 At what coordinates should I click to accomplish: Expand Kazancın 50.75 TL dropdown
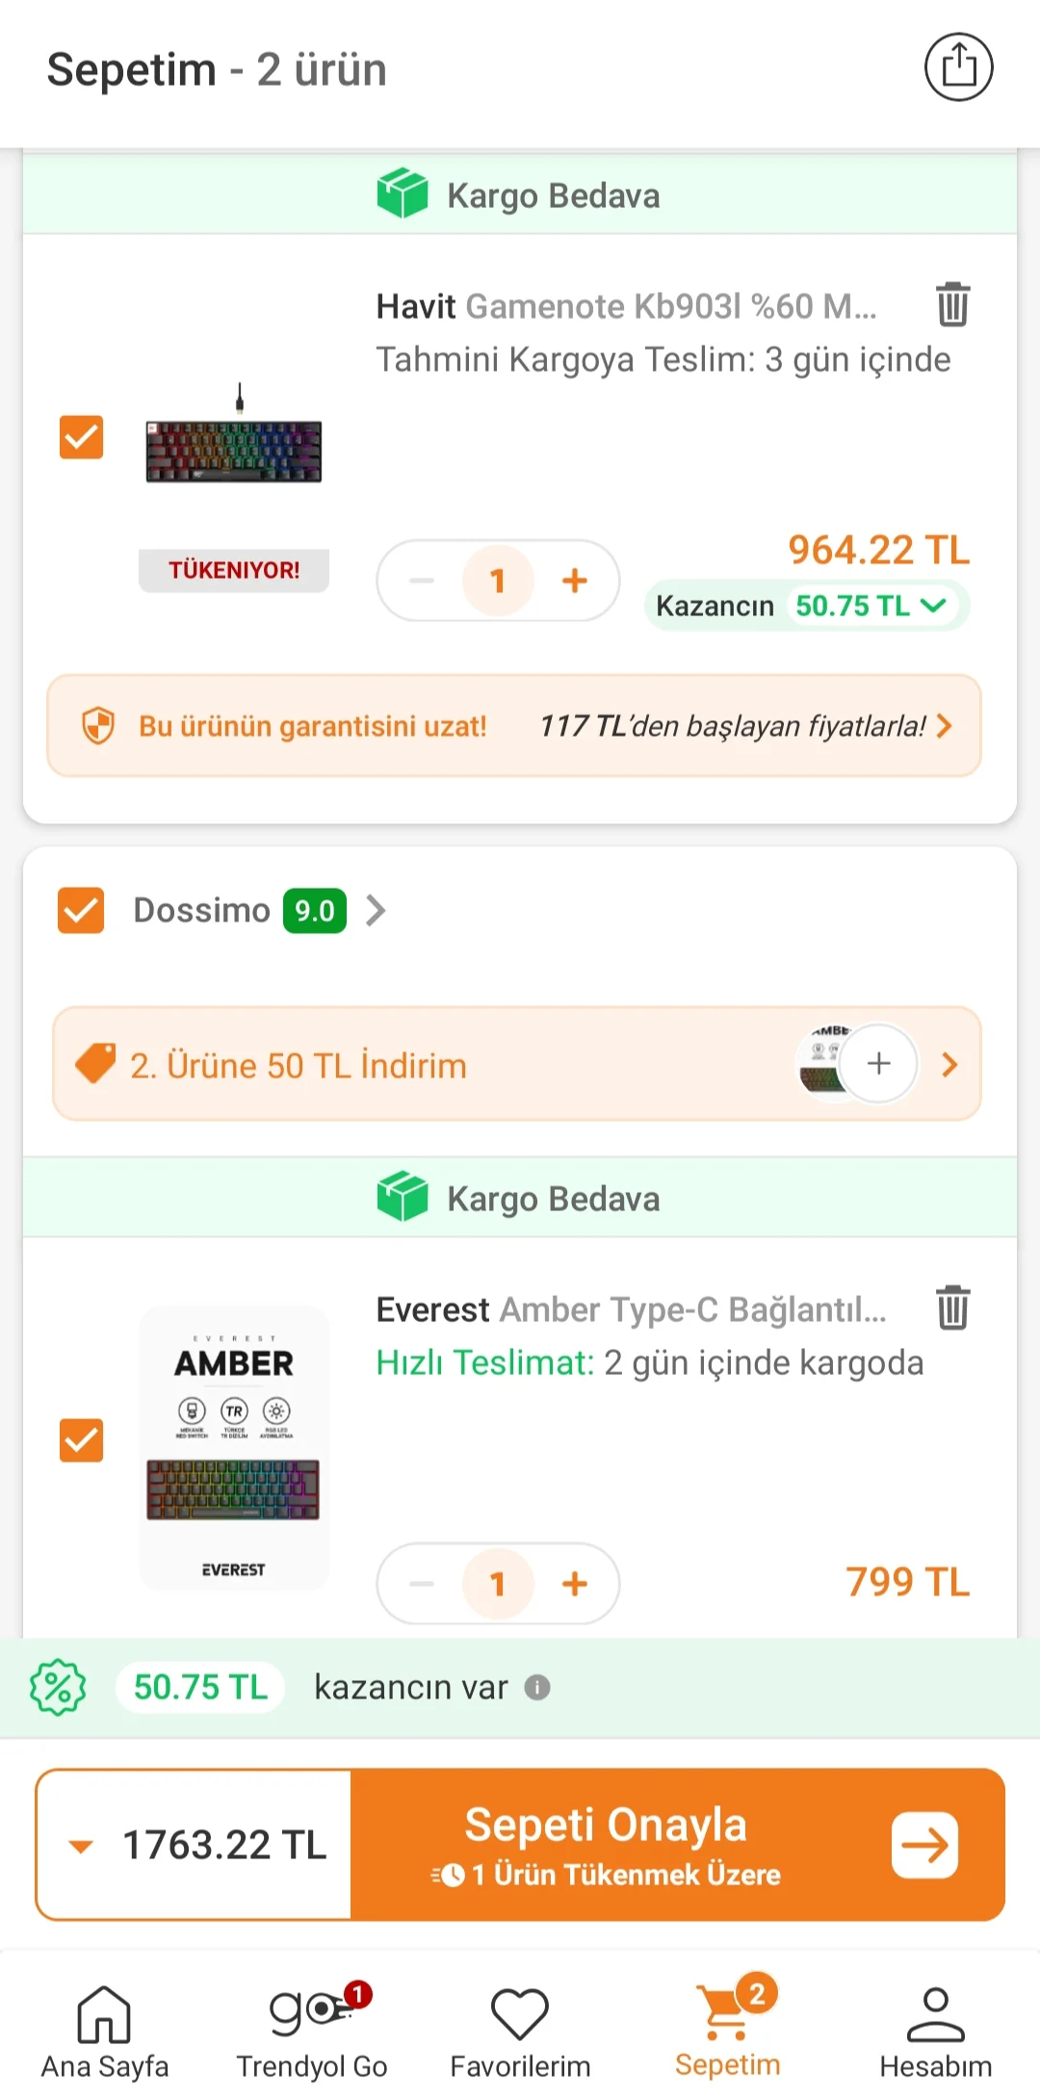[x=807, y=606]
